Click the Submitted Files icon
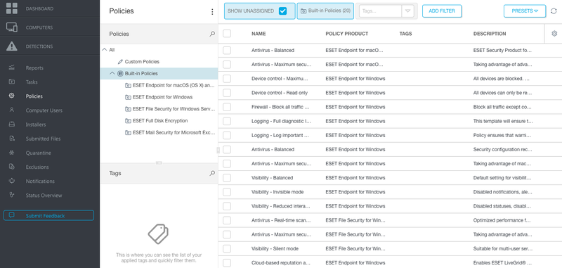 tap(12, 139)
